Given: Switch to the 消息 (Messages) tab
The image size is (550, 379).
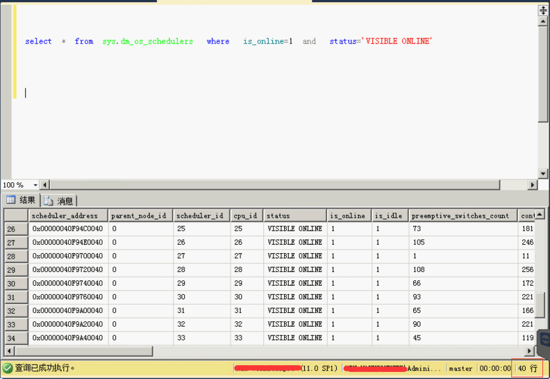Looking at the screenshot, I should point(60,200).
